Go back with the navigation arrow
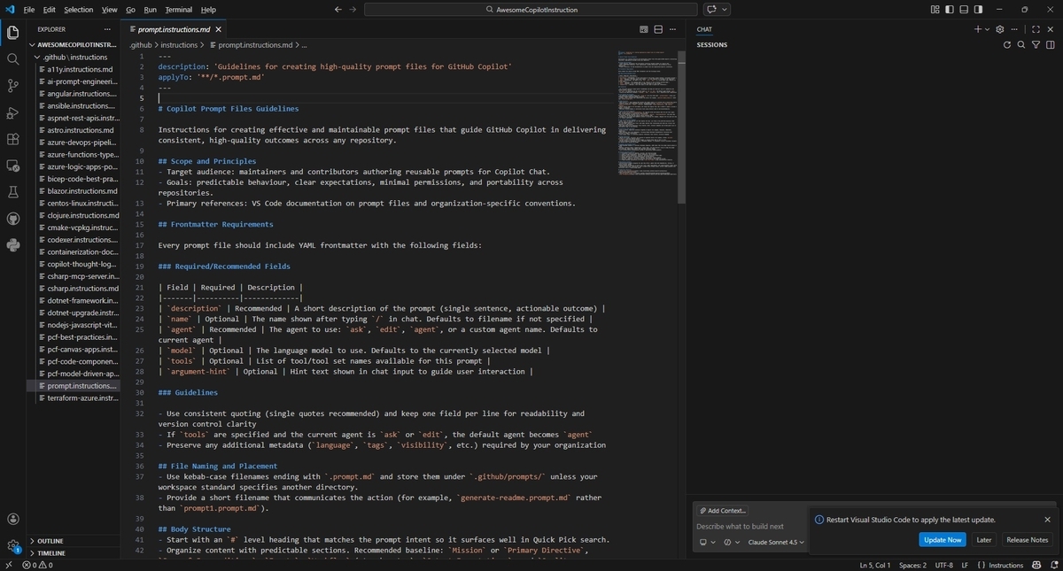 coord(338,9)
